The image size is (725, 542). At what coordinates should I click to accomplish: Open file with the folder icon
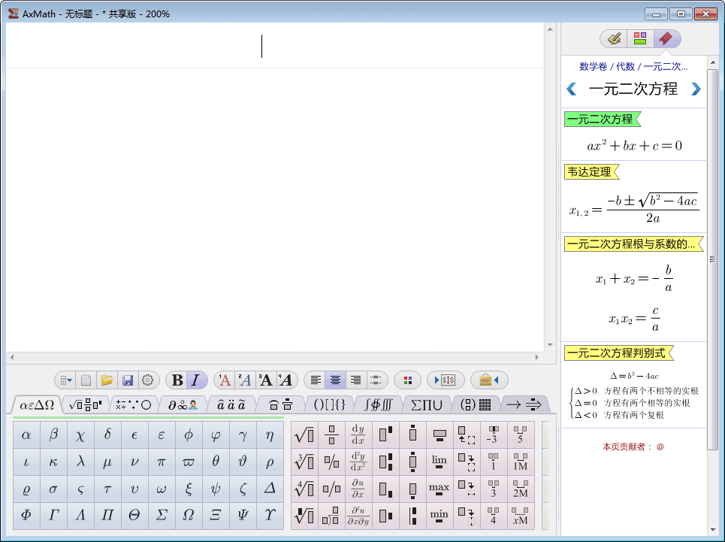107,380
